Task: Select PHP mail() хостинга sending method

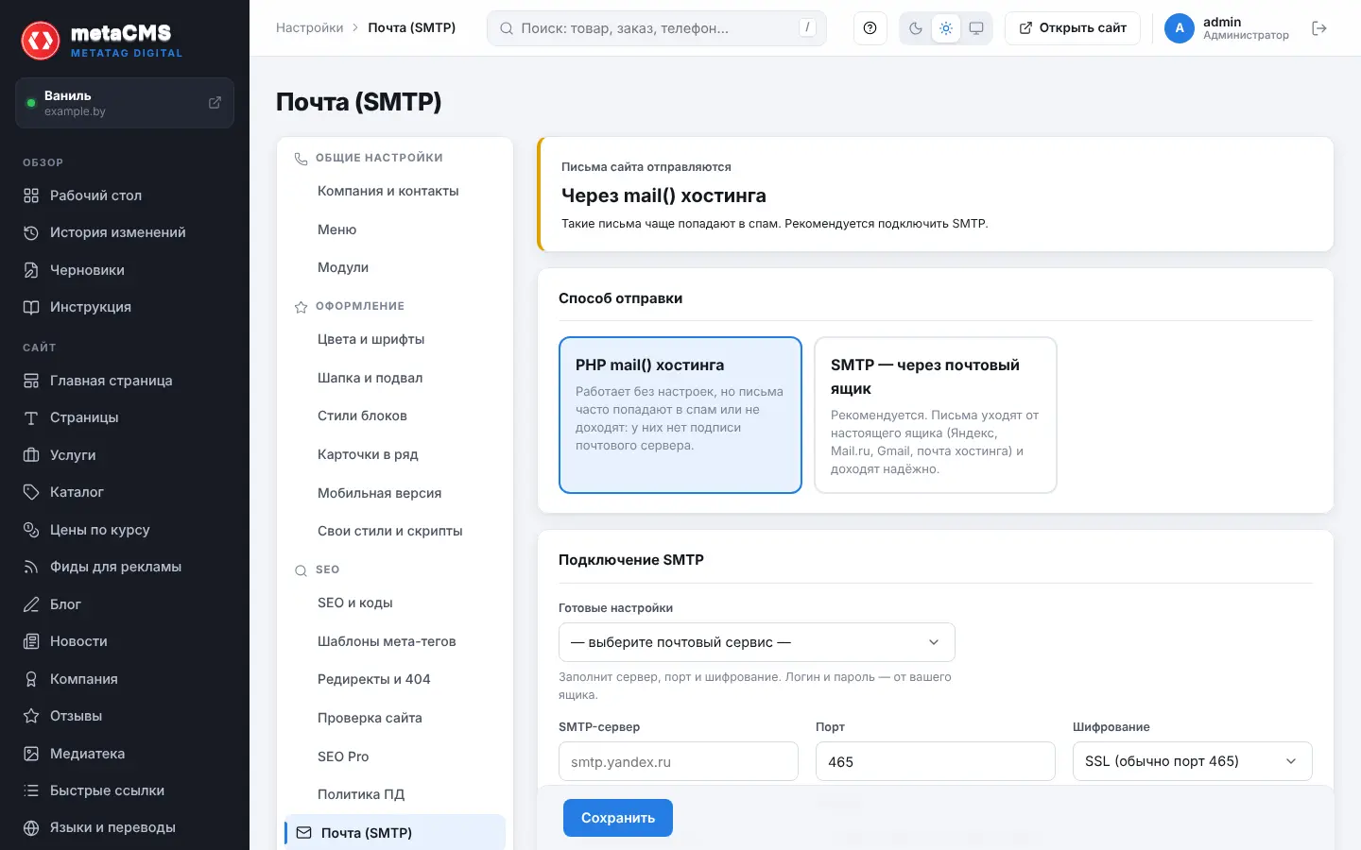Action: pos(680,416)
